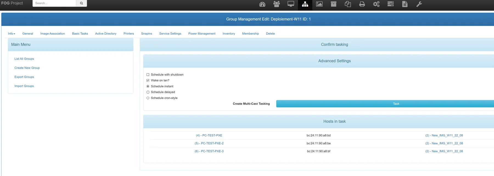This screenshot has width=494, height=176.
Task: Click the search magnifier button
Action: [82, 3]
